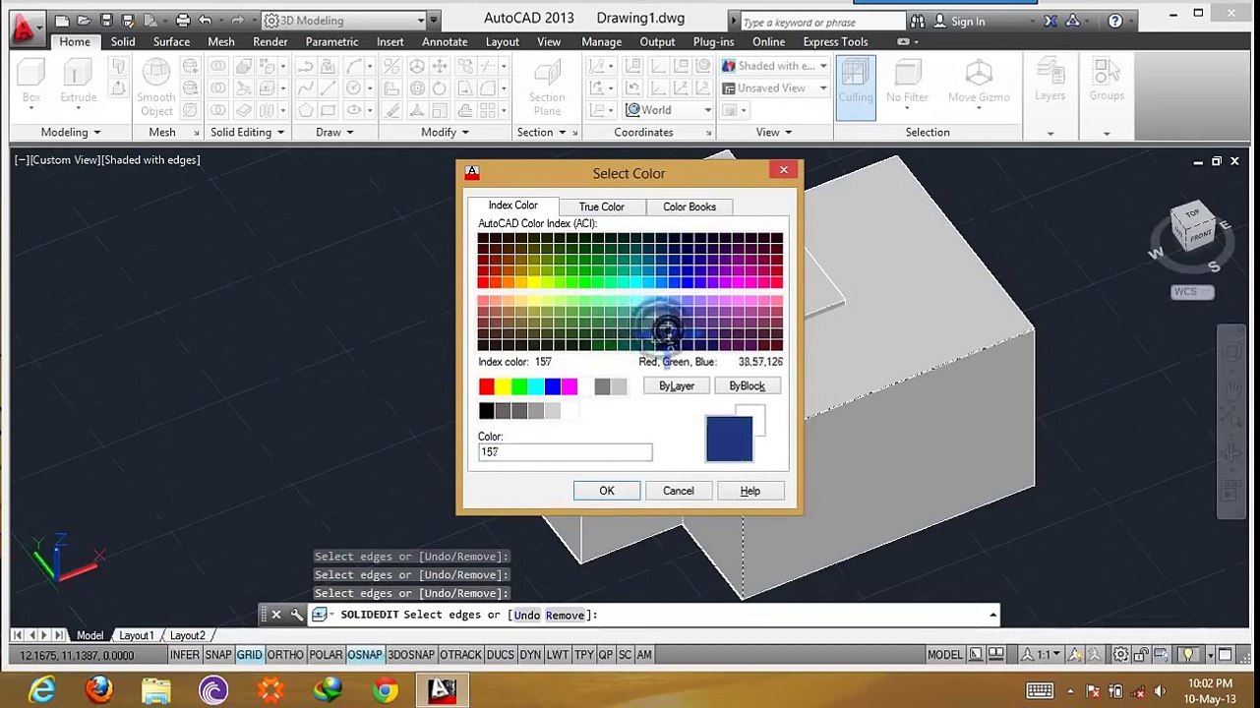Expand the Solid Editing panel
The width and height of the screenshot is (1260, 708).
coord(247,133)
